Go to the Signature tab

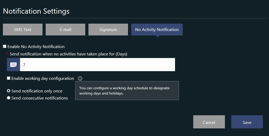coord(108,29)
